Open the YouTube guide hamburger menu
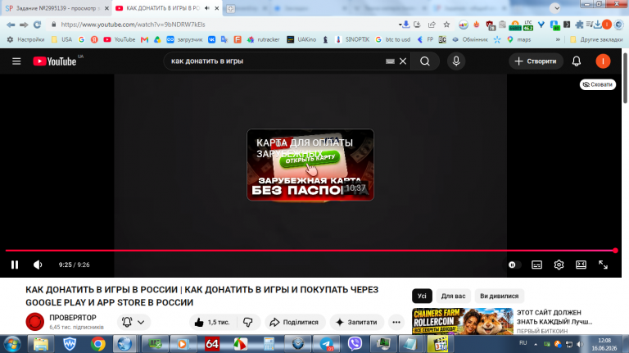 [x=16, y=61]
